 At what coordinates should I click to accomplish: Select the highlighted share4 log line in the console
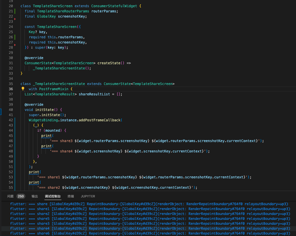115,228
